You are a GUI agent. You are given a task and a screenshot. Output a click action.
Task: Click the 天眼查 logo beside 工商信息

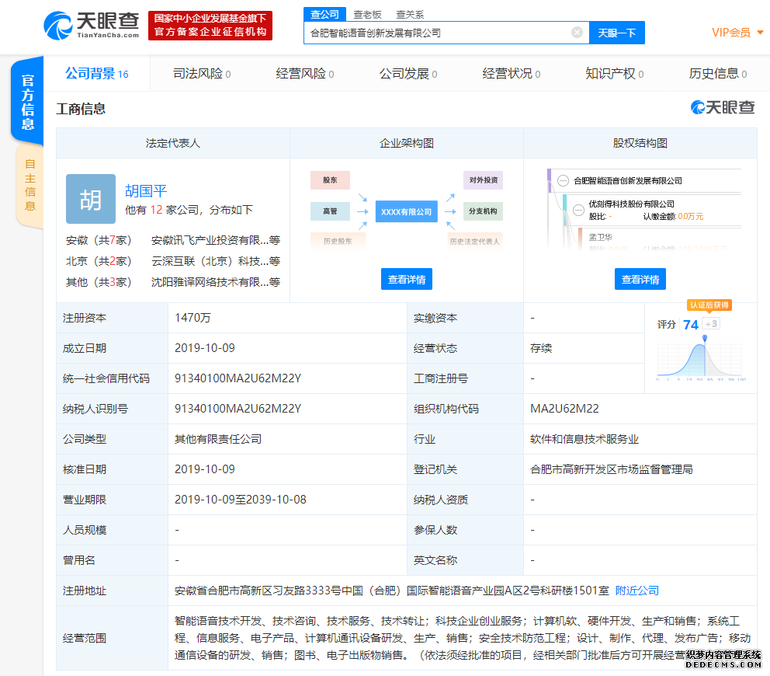point(723,107)
